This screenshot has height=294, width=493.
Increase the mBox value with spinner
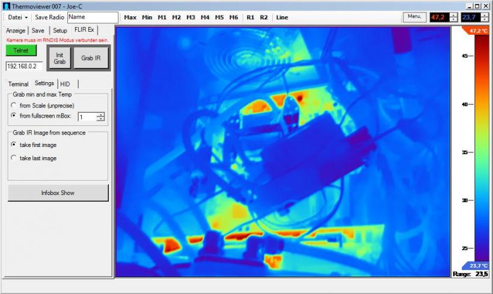pyautogui.click(x=100, y=114)
